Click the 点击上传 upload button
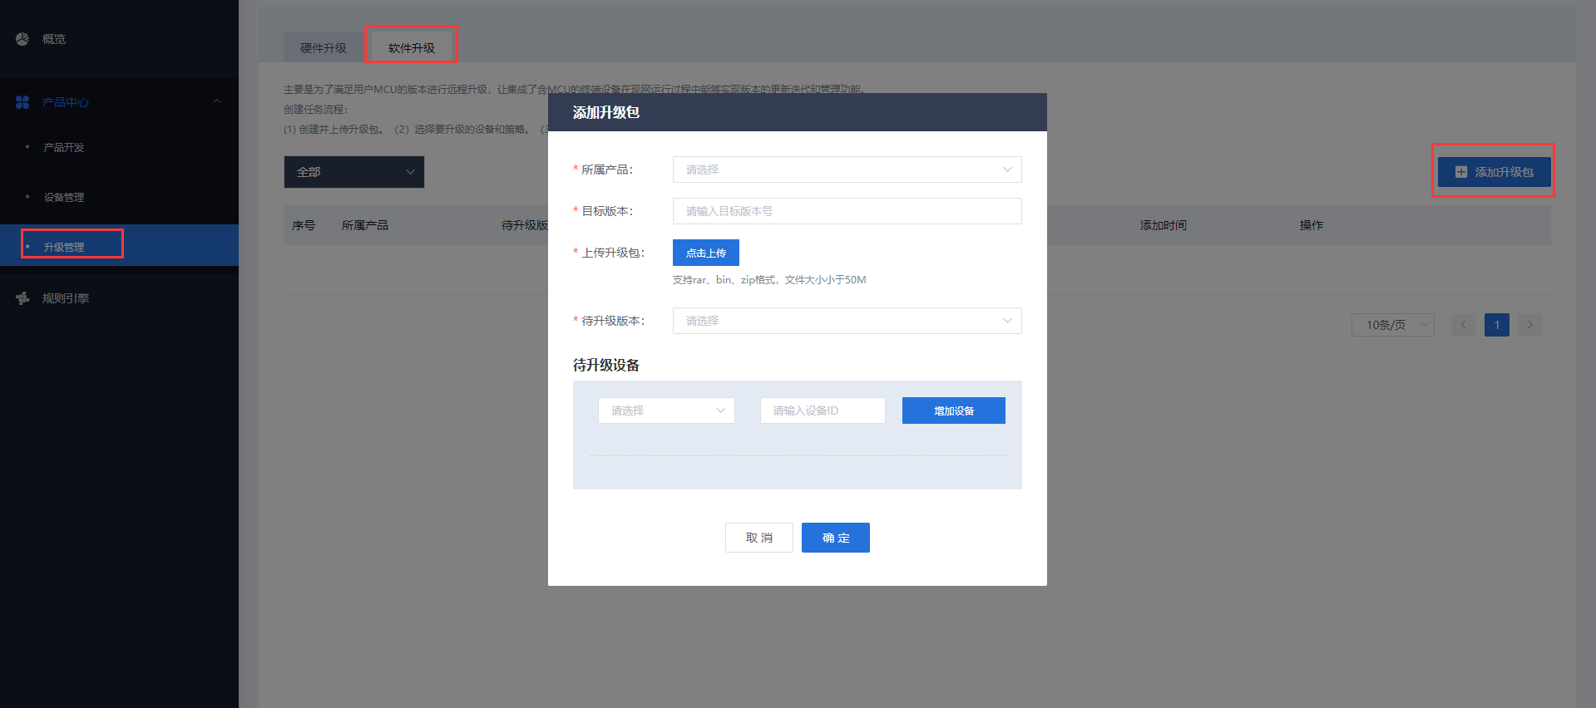 (x=705, y=253)
